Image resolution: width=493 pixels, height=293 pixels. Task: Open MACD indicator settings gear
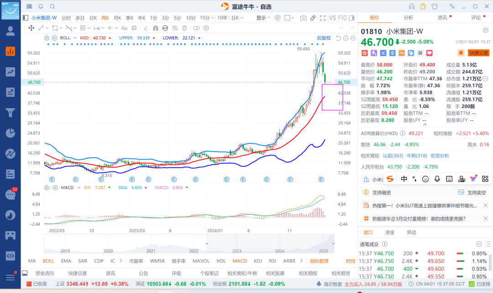click(47, 188)
